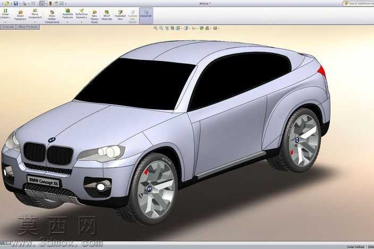Image resolution: width=374 pixels, height=249 pixels.
Task: Open the Select tool dropdown arrow
Action: (46, 4)
